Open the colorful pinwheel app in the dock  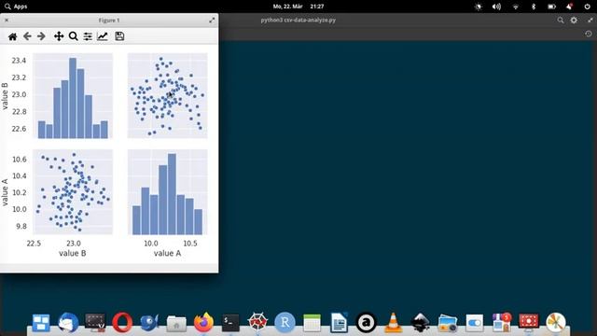click(556, 323)
